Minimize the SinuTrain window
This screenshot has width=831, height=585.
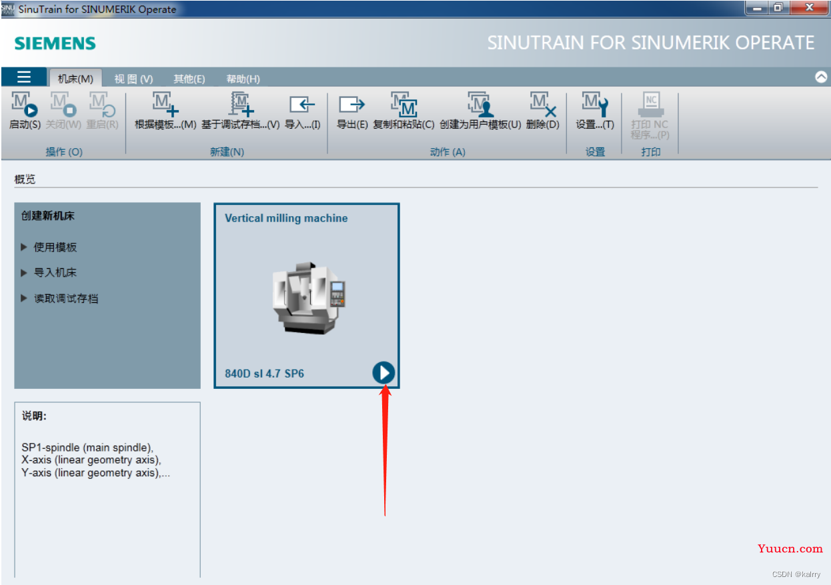tap(757, 8)
